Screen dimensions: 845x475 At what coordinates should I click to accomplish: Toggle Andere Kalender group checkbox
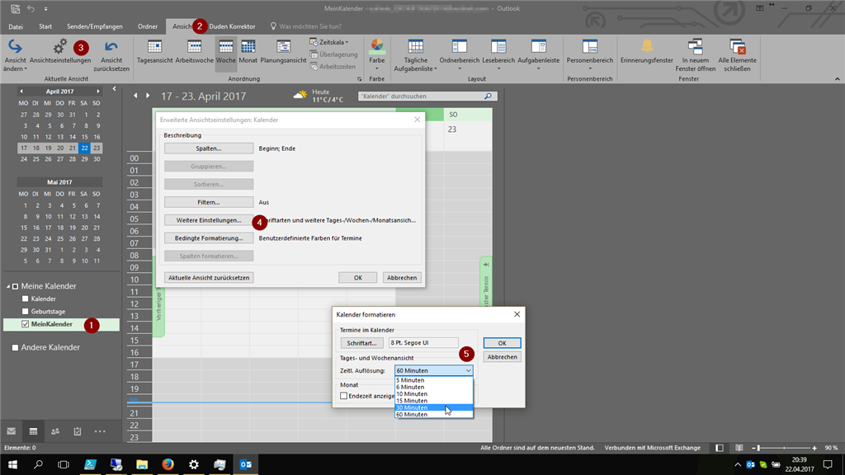[15, 348]
